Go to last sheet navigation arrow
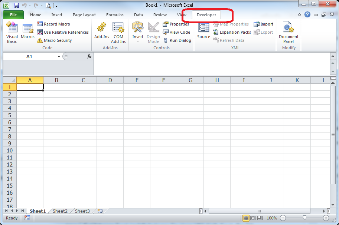 point(23,211)
